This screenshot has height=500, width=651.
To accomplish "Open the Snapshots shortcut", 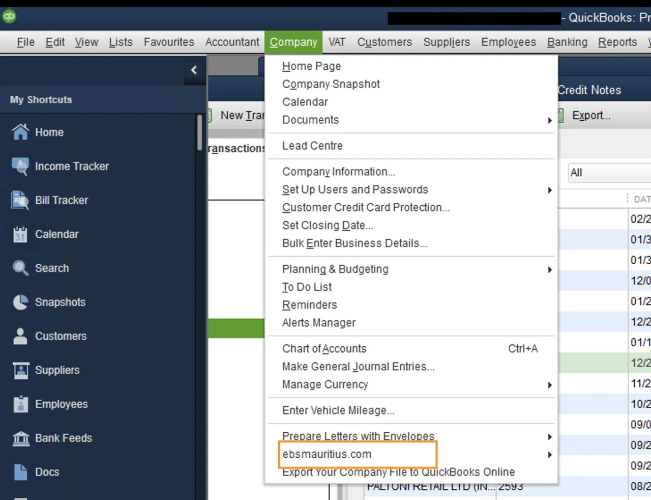I will pos(60,302).
